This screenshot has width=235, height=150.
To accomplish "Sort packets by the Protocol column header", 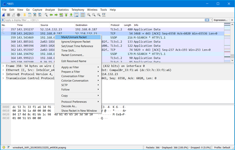I will [116, 25].
